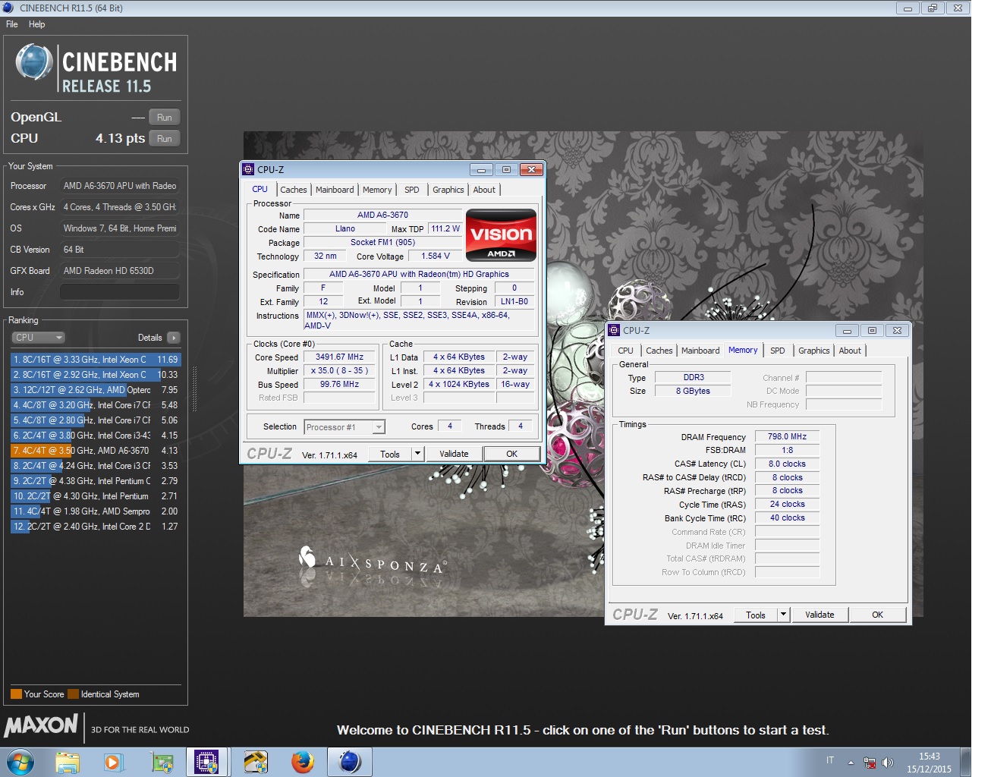Open Graphics tab in front CPU-Z window
Image resolution: width=991 pixels, height=777 pixels.
click(448, 190)
